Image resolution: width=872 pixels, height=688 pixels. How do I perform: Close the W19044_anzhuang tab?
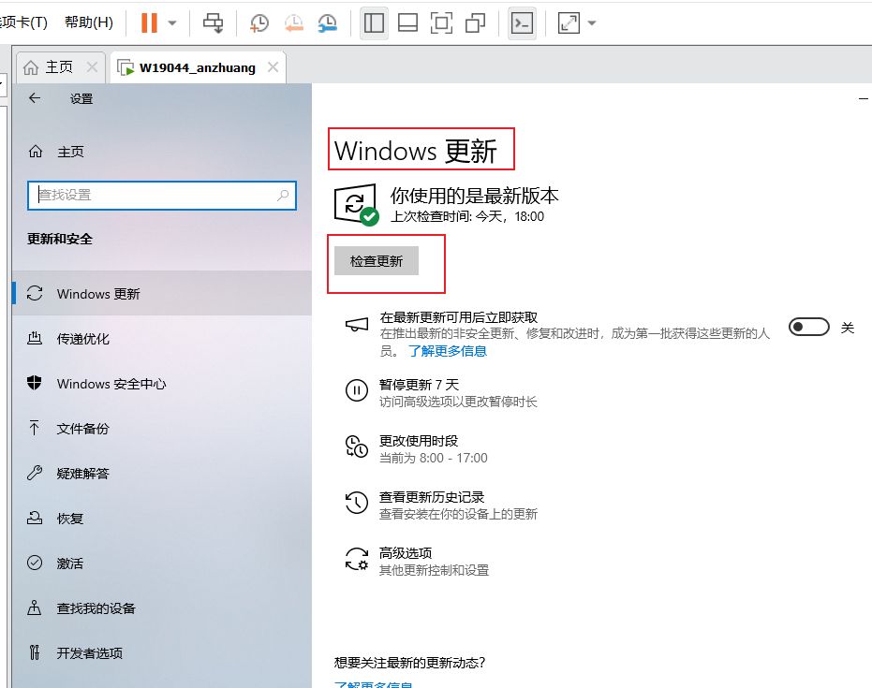pyautogui.click(x=273, y=67)
